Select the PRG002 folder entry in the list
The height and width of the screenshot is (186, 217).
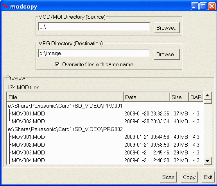(65, 129)
